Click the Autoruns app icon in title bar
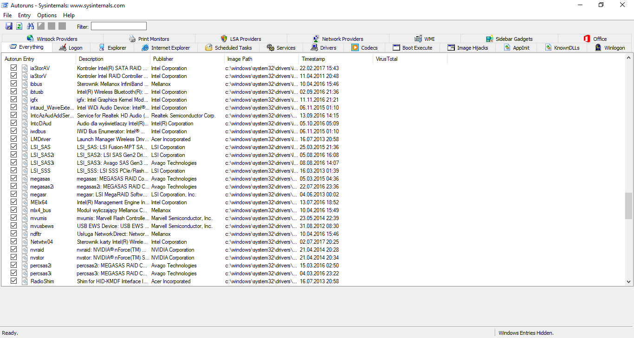The width and height of the screenshot is (634, 338). [x=5, y=6]
